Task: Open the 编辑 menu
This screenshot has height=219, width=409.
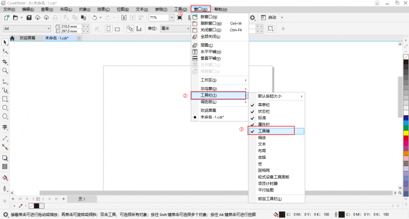Action: tap(28, 10)
